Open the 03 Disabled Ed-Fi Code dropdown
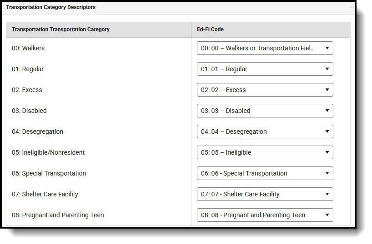 click(x=265, y=111)
